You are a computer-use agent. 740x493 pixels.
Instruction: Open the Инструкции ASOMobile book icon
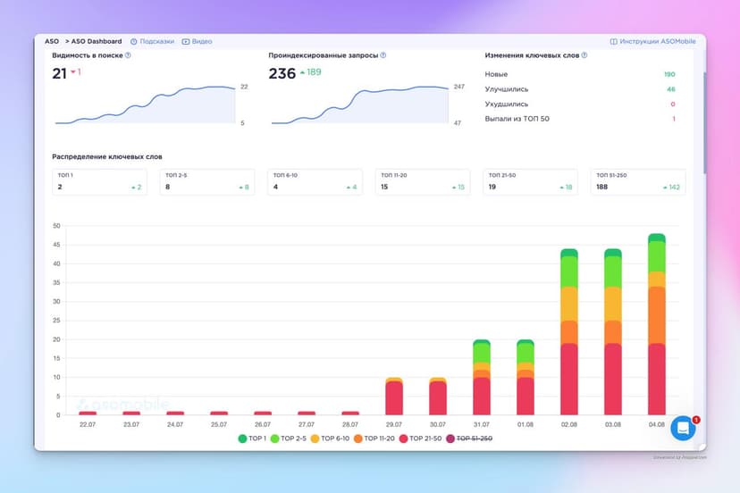pos(614,41)
